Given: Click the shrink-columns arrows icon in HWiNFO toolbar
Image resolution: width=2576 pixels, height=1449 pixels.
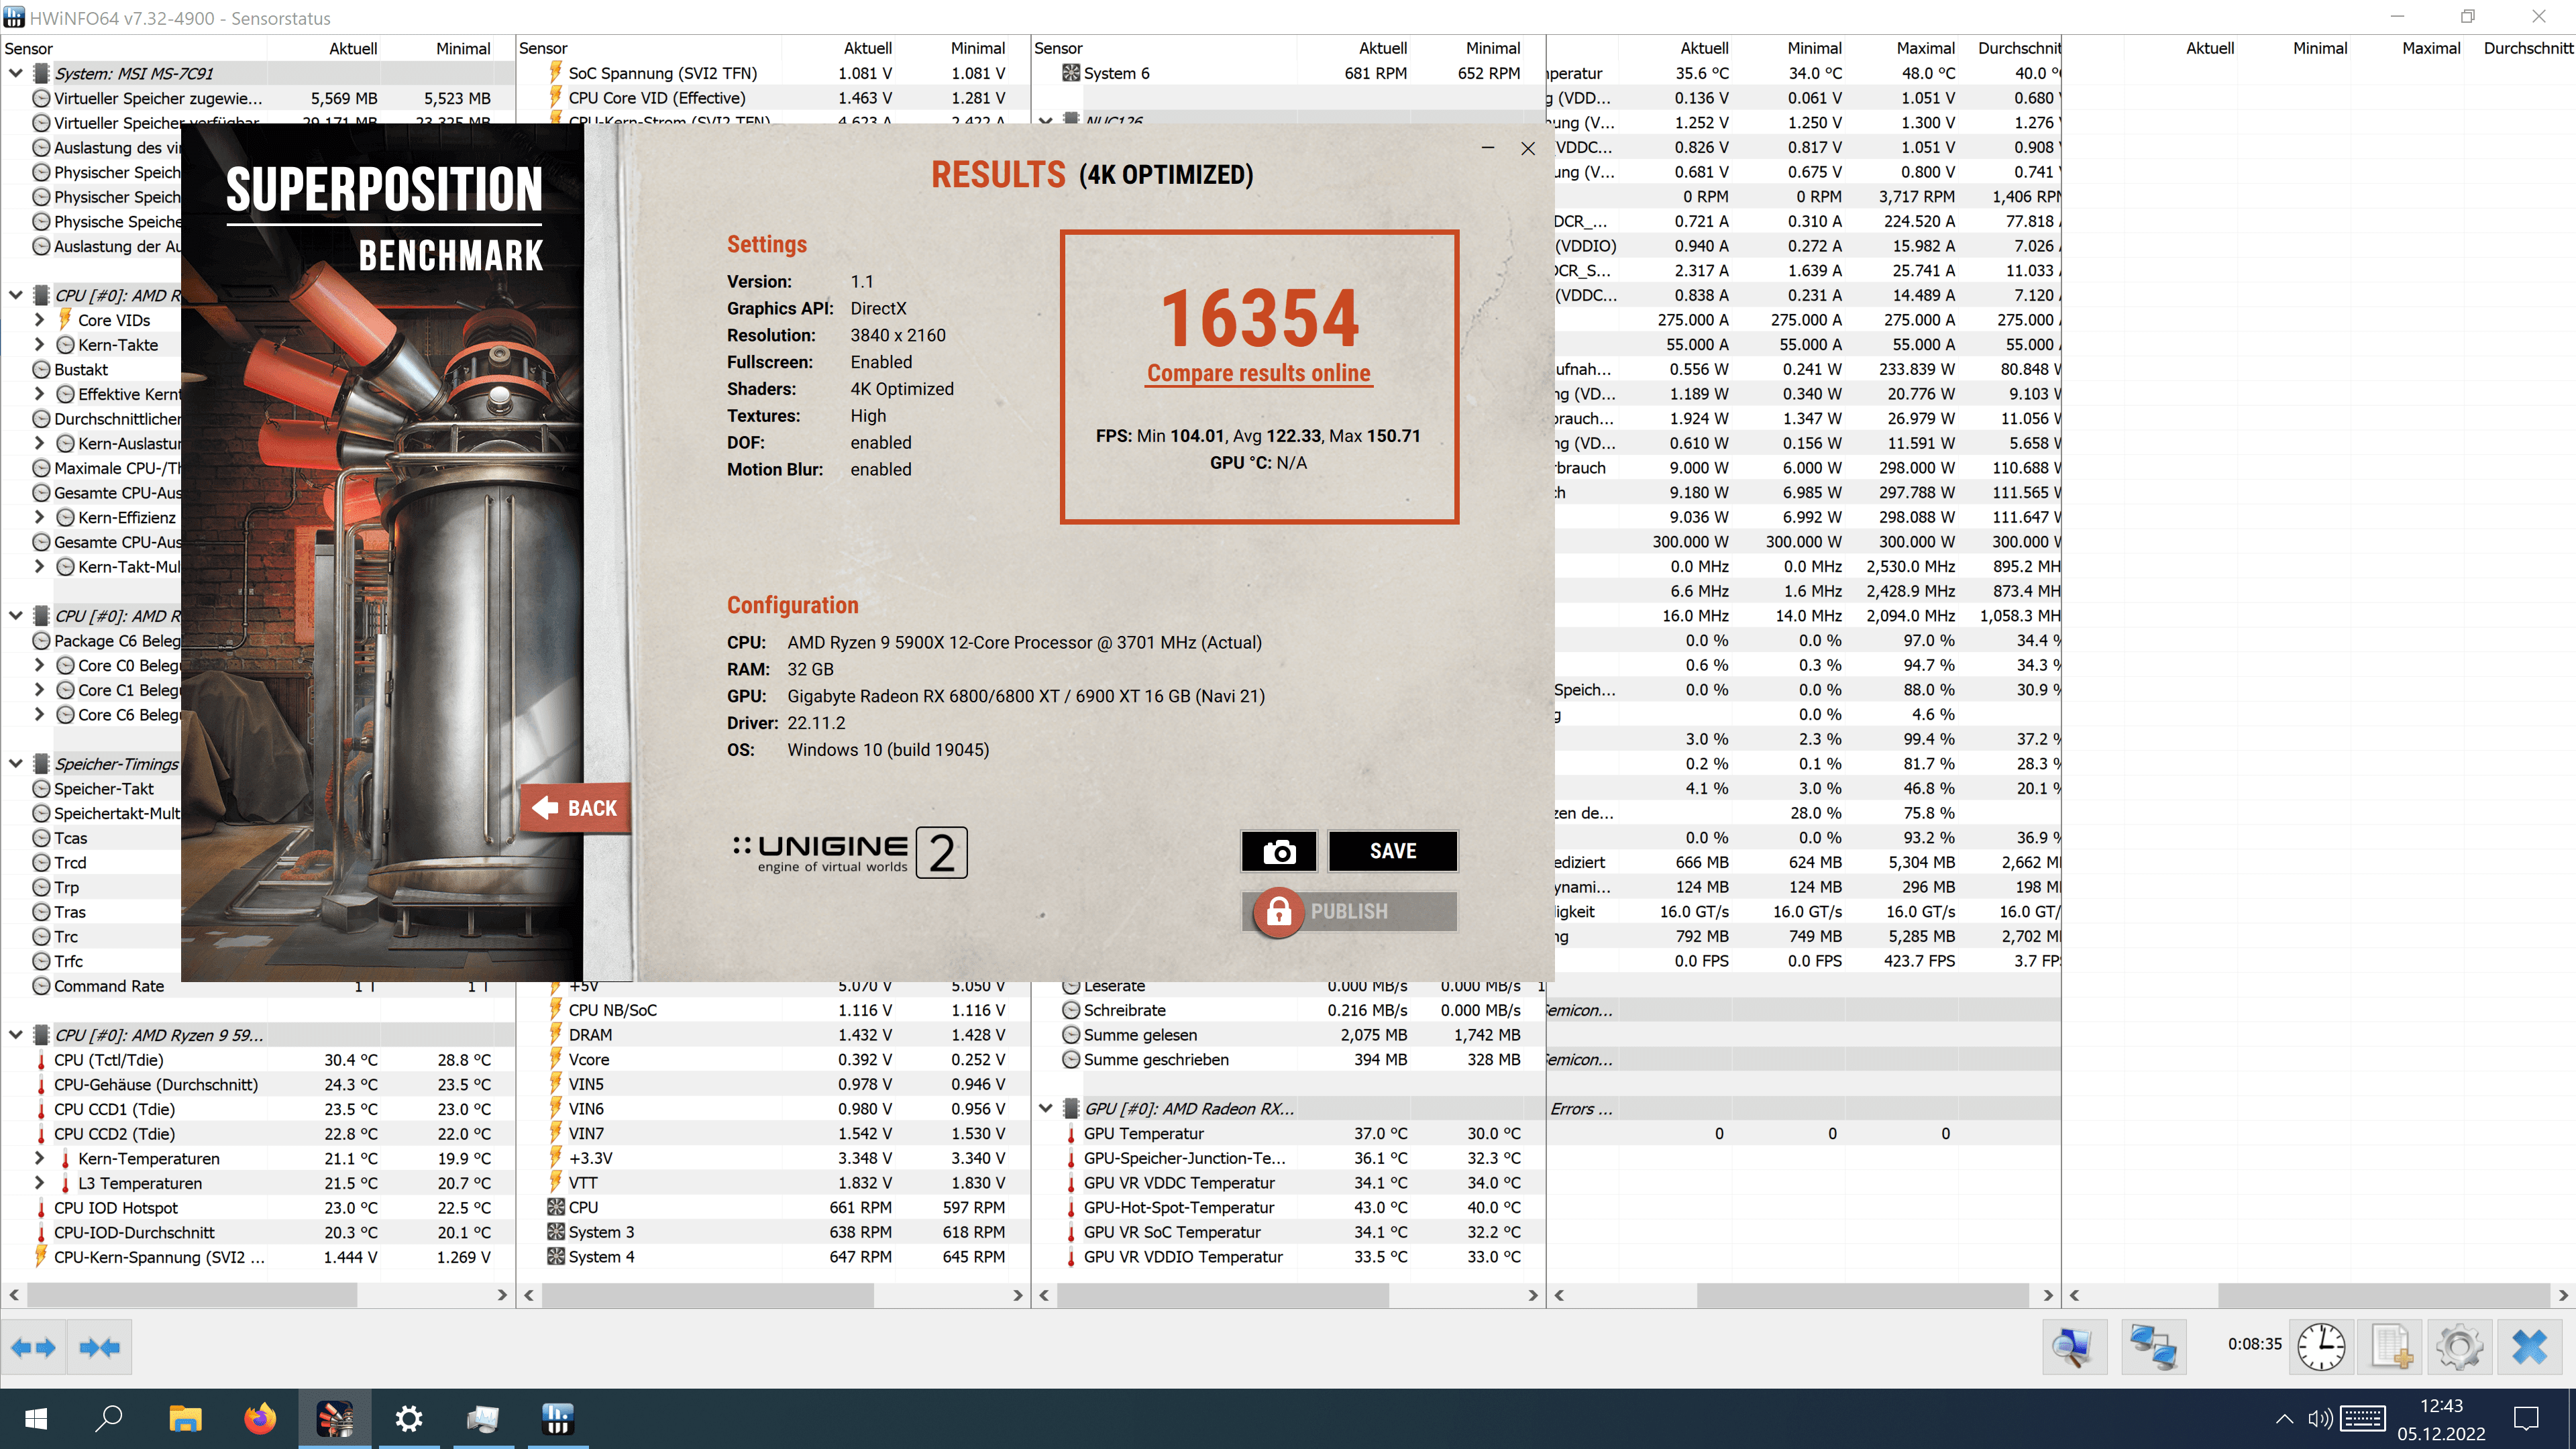Looking at the screenshot, I should tap(99, 1347).
